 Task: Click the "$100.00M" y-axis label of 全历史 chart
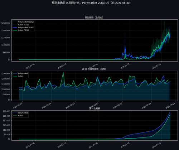point(6,45)
